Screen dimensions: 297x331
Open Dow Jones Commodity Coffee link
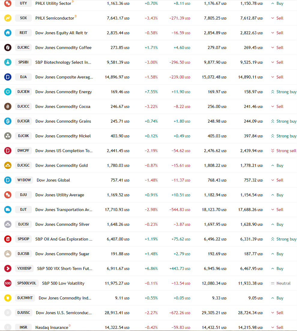(x=63, y=48)
